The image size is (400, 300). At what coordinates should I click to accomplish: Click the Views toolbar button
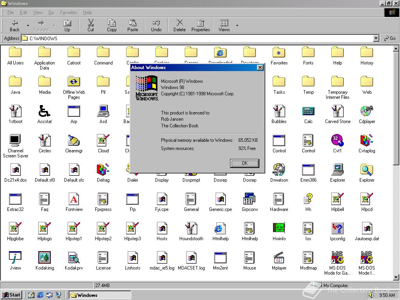point(224,25)
